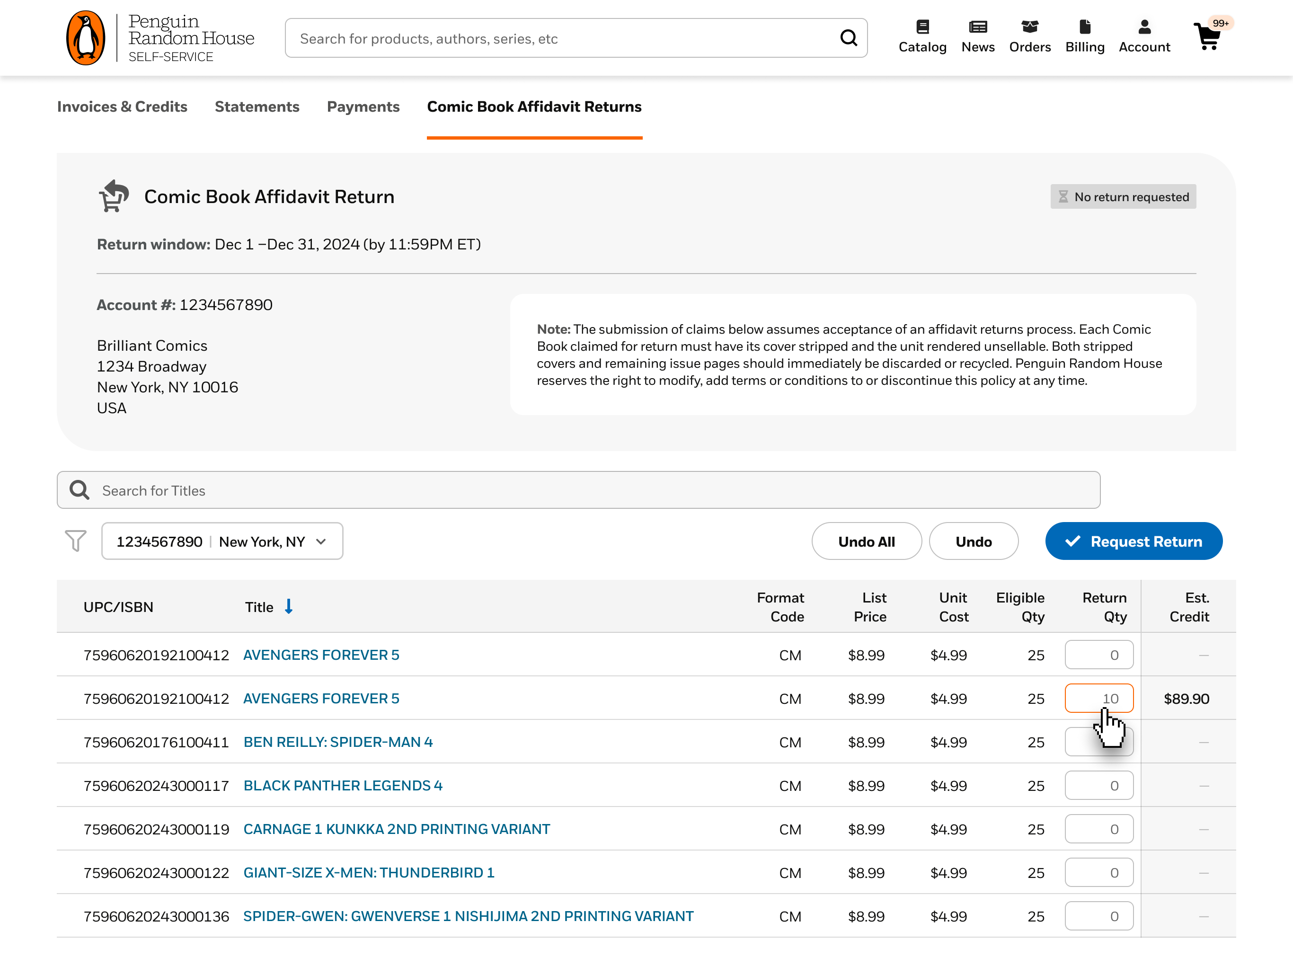
Task: Click Request Return button
Action: (1134, 541)
